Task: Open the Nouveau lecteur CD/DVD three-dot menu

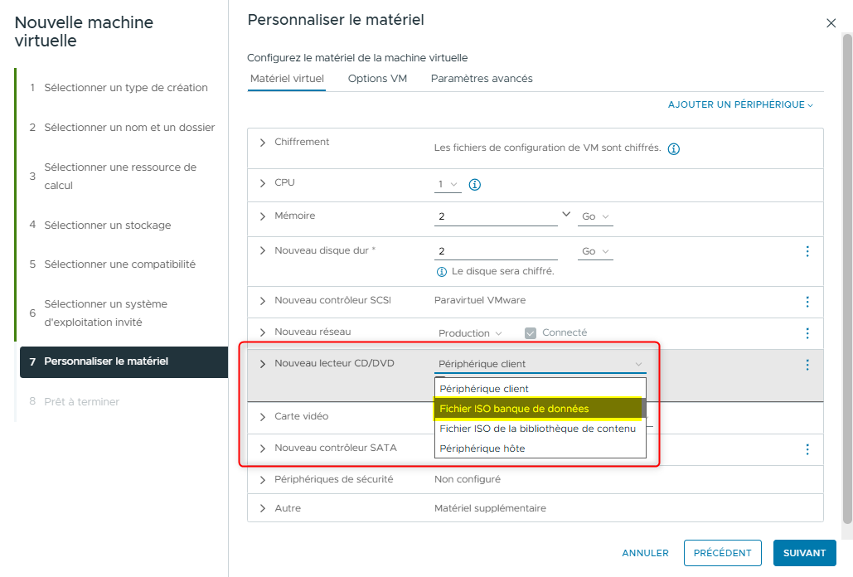Action: (x=807, y=365)
